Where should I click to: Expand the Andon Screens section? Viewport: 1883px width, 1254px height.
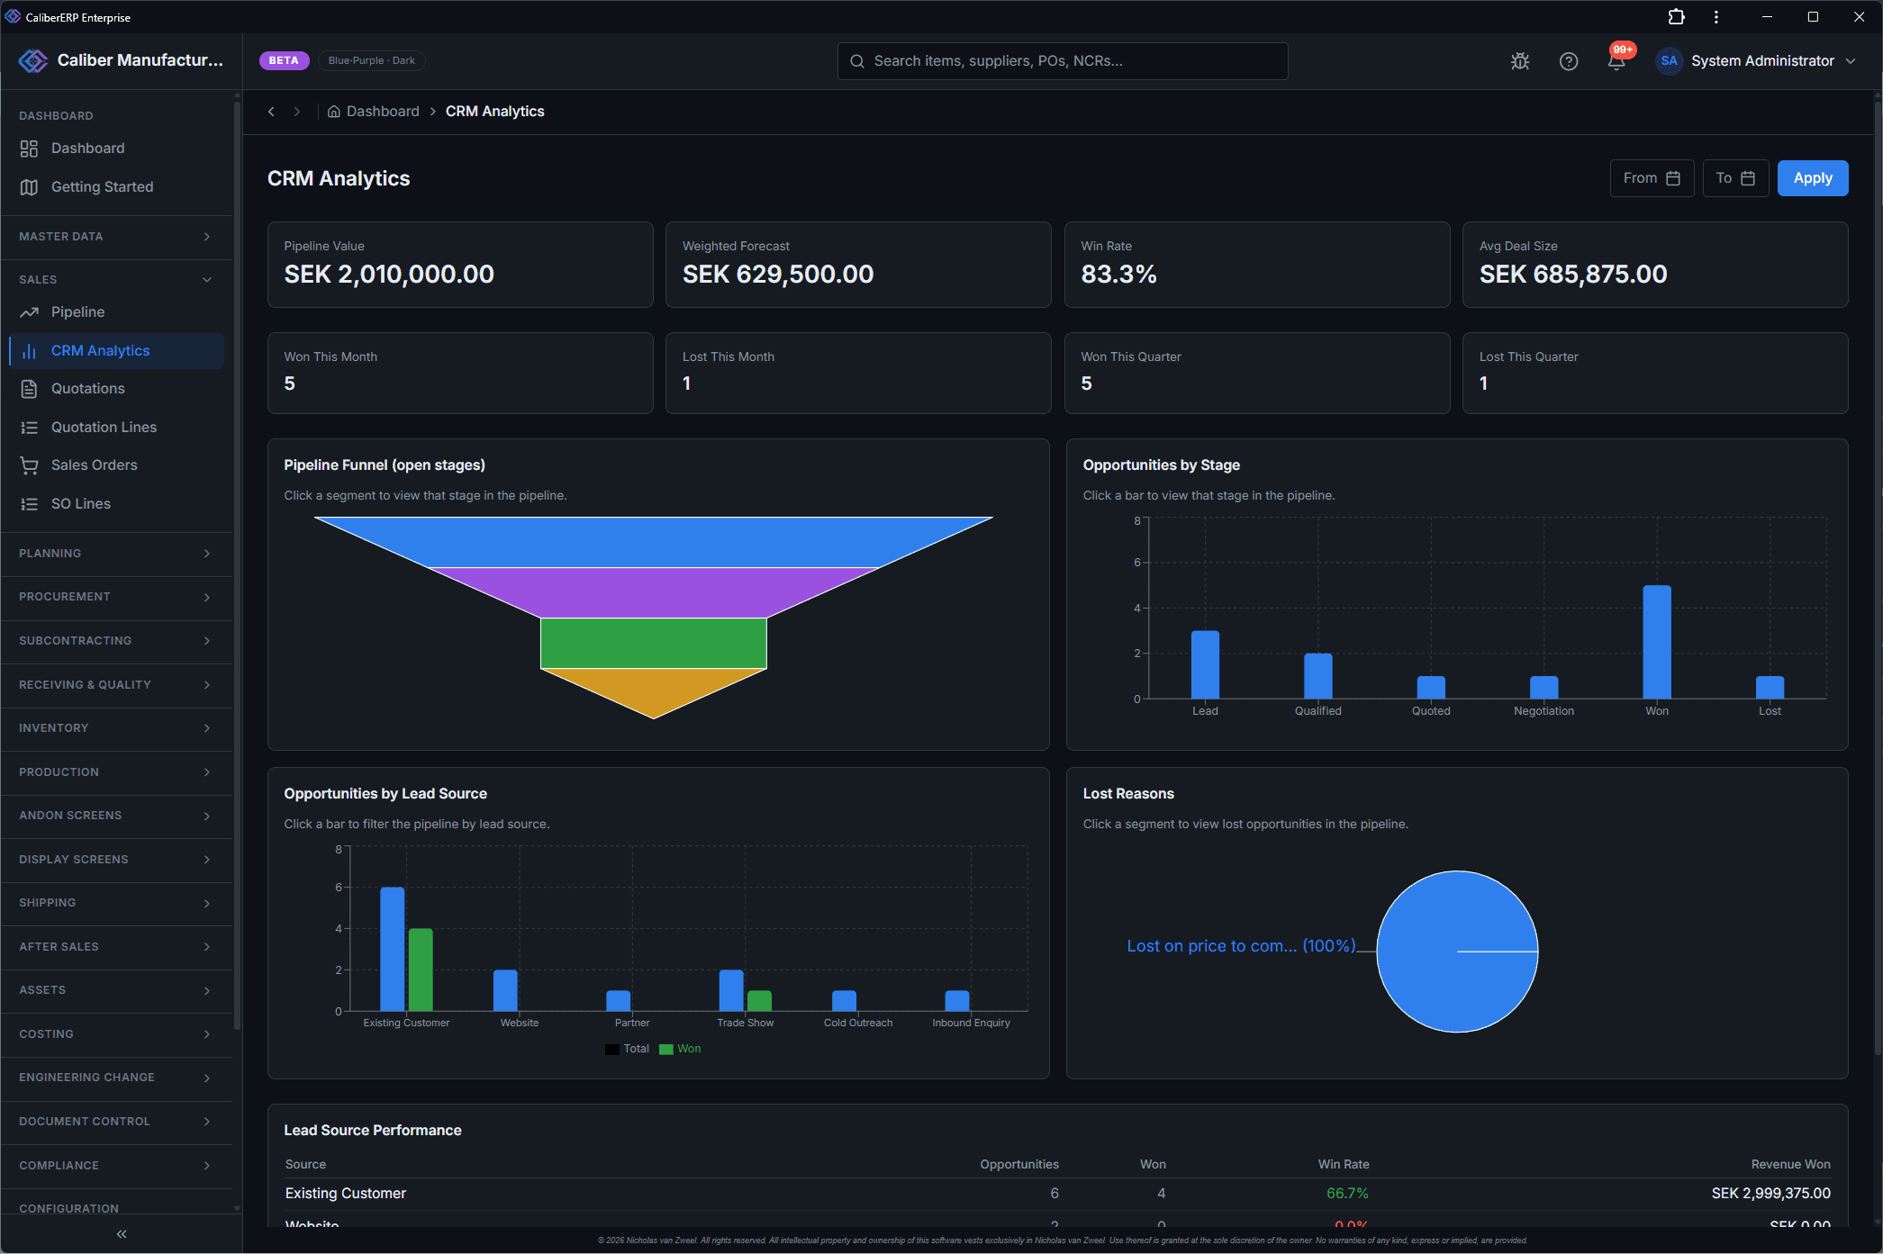pos(116,816)
